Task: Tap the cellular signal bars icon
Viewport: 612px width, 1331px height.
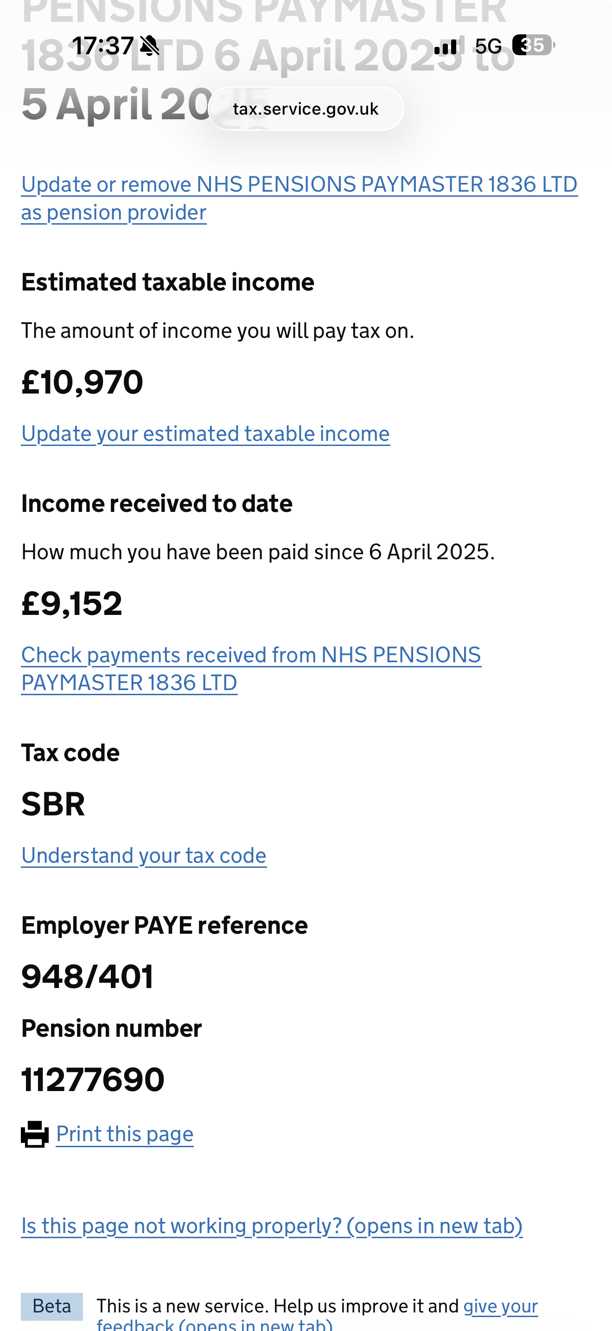Action: (x=446, y=46)
